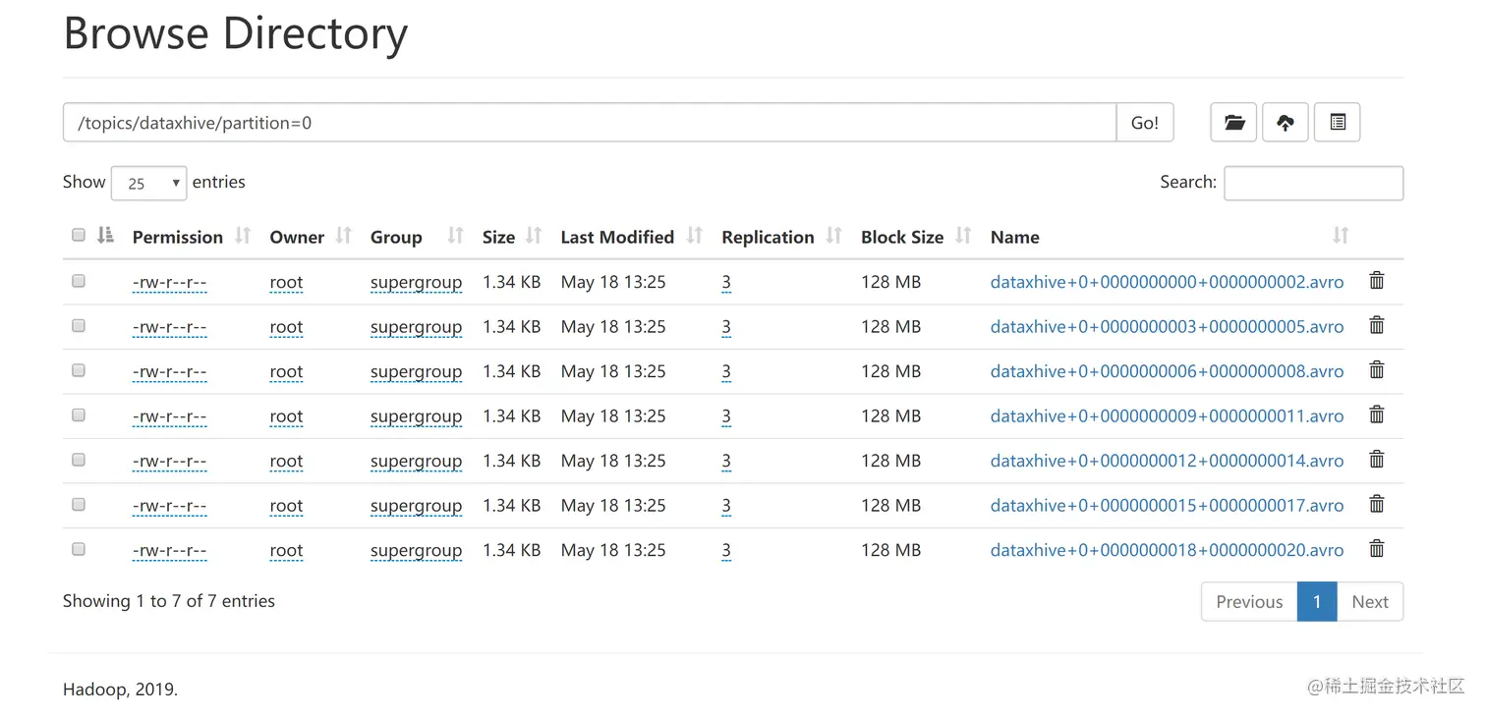Viewport: 1486px width, 717px height.
Task: Click the 'Hadoop, 2019.' footer text
Action: pos(120,689)
